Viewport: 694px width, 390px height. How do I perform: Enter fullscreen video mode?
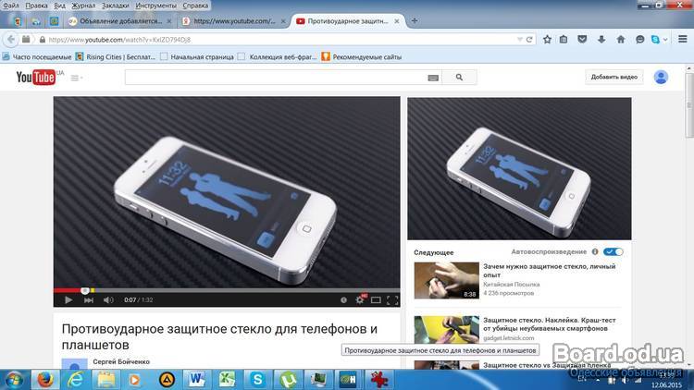[392, 299]
